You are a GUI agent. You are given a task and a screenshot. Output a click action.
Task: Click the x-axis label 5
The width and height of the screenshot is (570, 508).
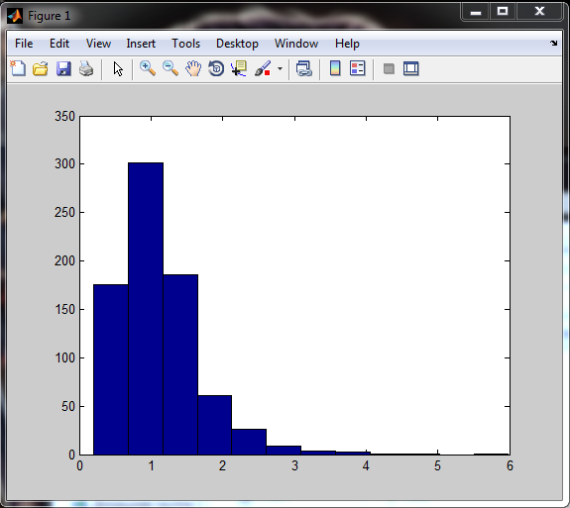tap(438, 465)
